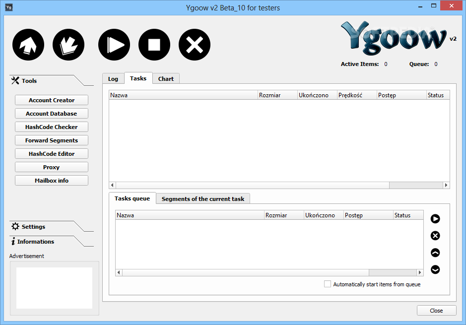
Task: Click the Active Items label
Action: [360, 64]
